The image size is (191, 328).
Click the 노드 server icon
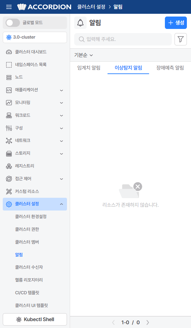coord(9,78)
